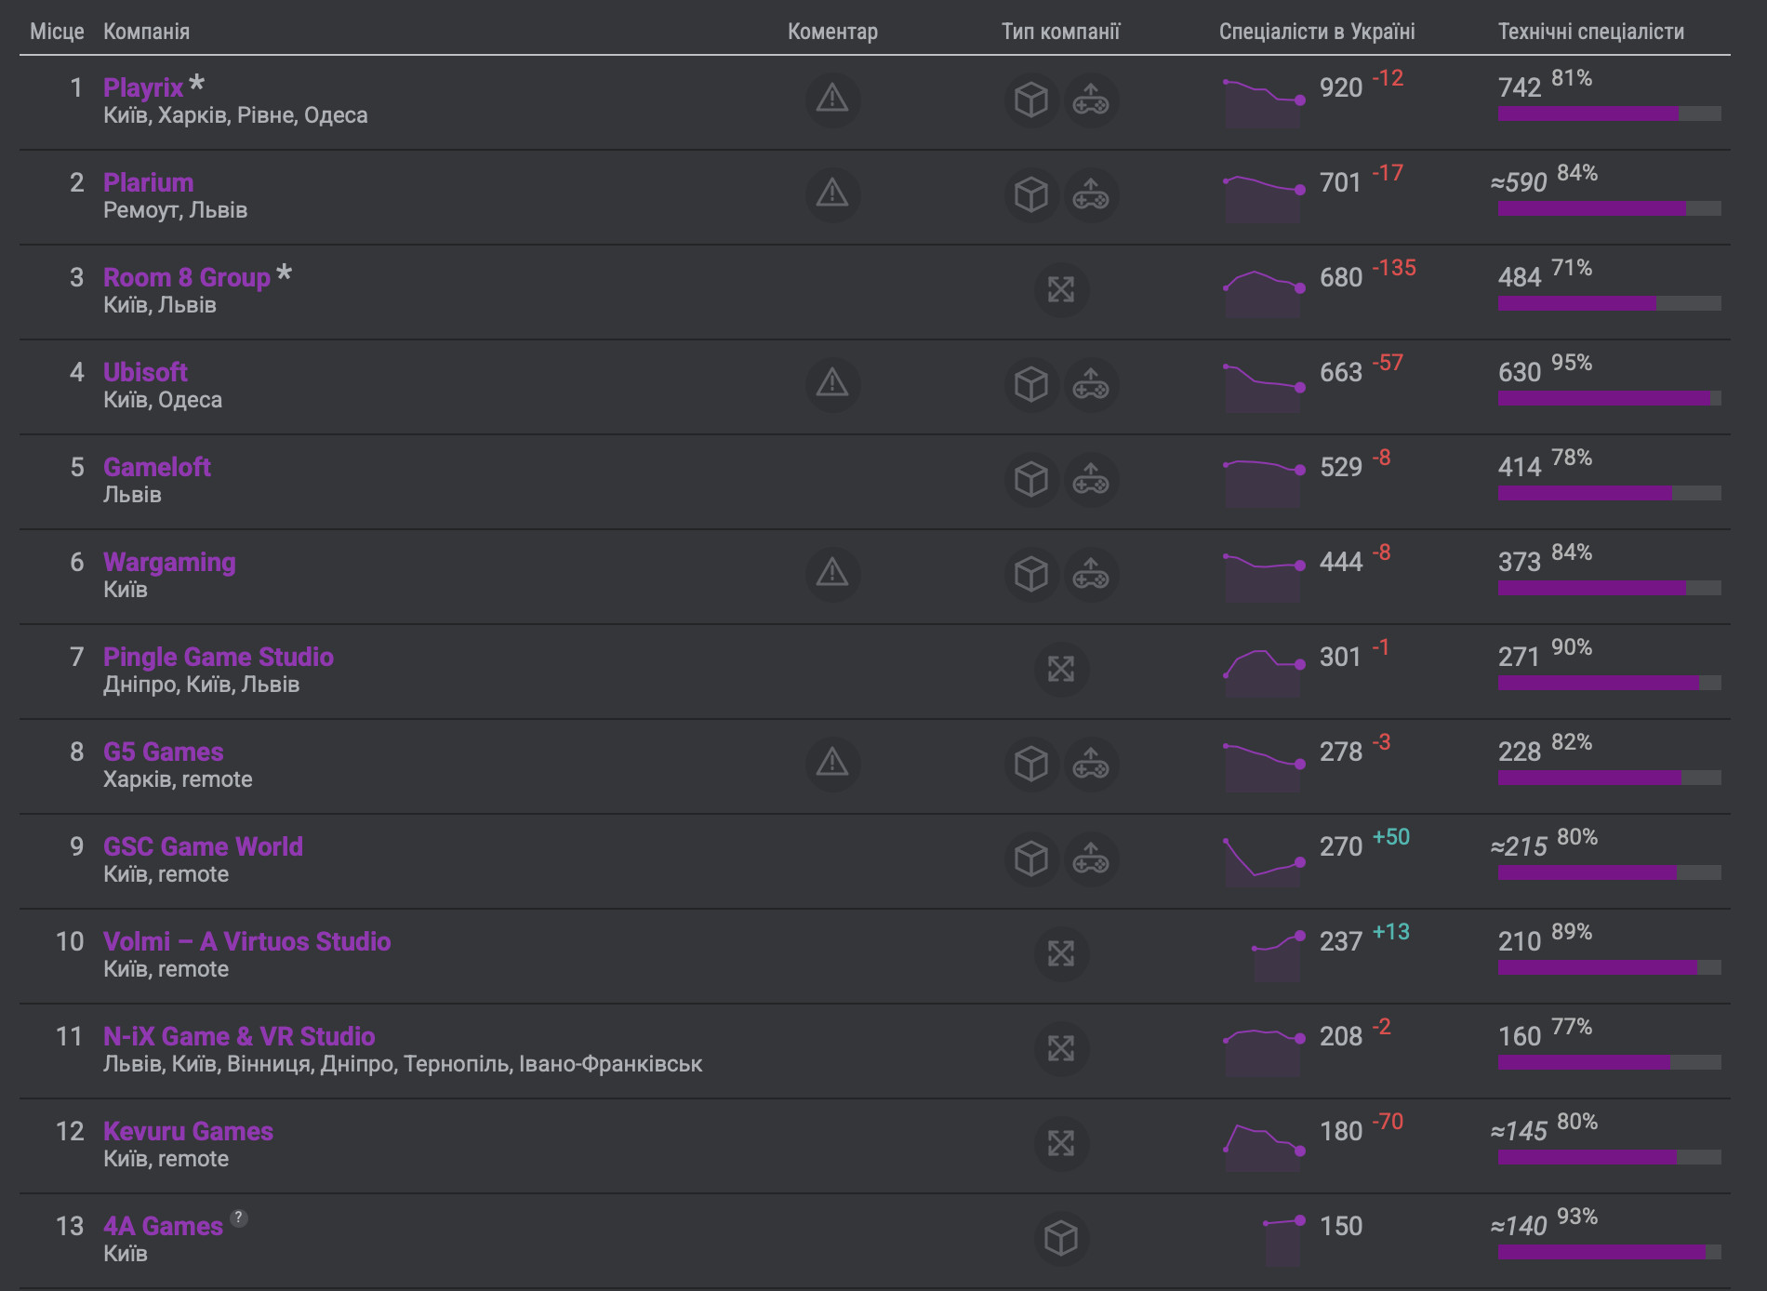Open the Playrix company link
Image resolution: width=1767 pixels, height=1291 pixels.
click(x=143, y=87)
